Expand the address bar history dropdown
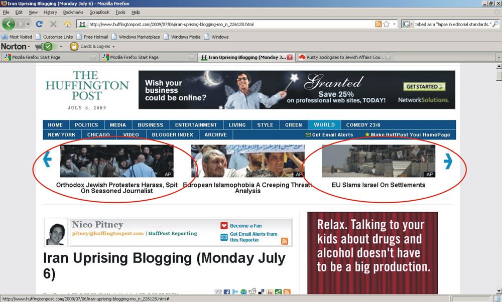The image size is (502, 302). point(394,24)
